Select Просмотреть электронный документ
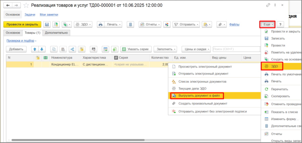The width and height of the screenshot is (302, 143). pos(214,67)
